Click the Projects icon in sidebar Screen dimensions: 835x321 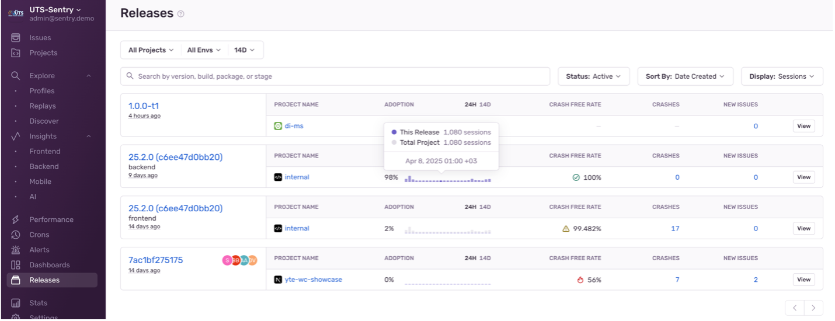click(x=16, y=53)
